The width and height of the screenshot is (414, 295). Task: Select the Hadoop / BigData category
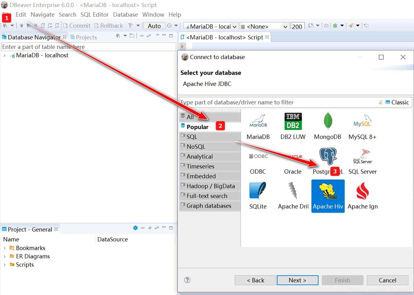pyautogui.click(x=210, y=186)
